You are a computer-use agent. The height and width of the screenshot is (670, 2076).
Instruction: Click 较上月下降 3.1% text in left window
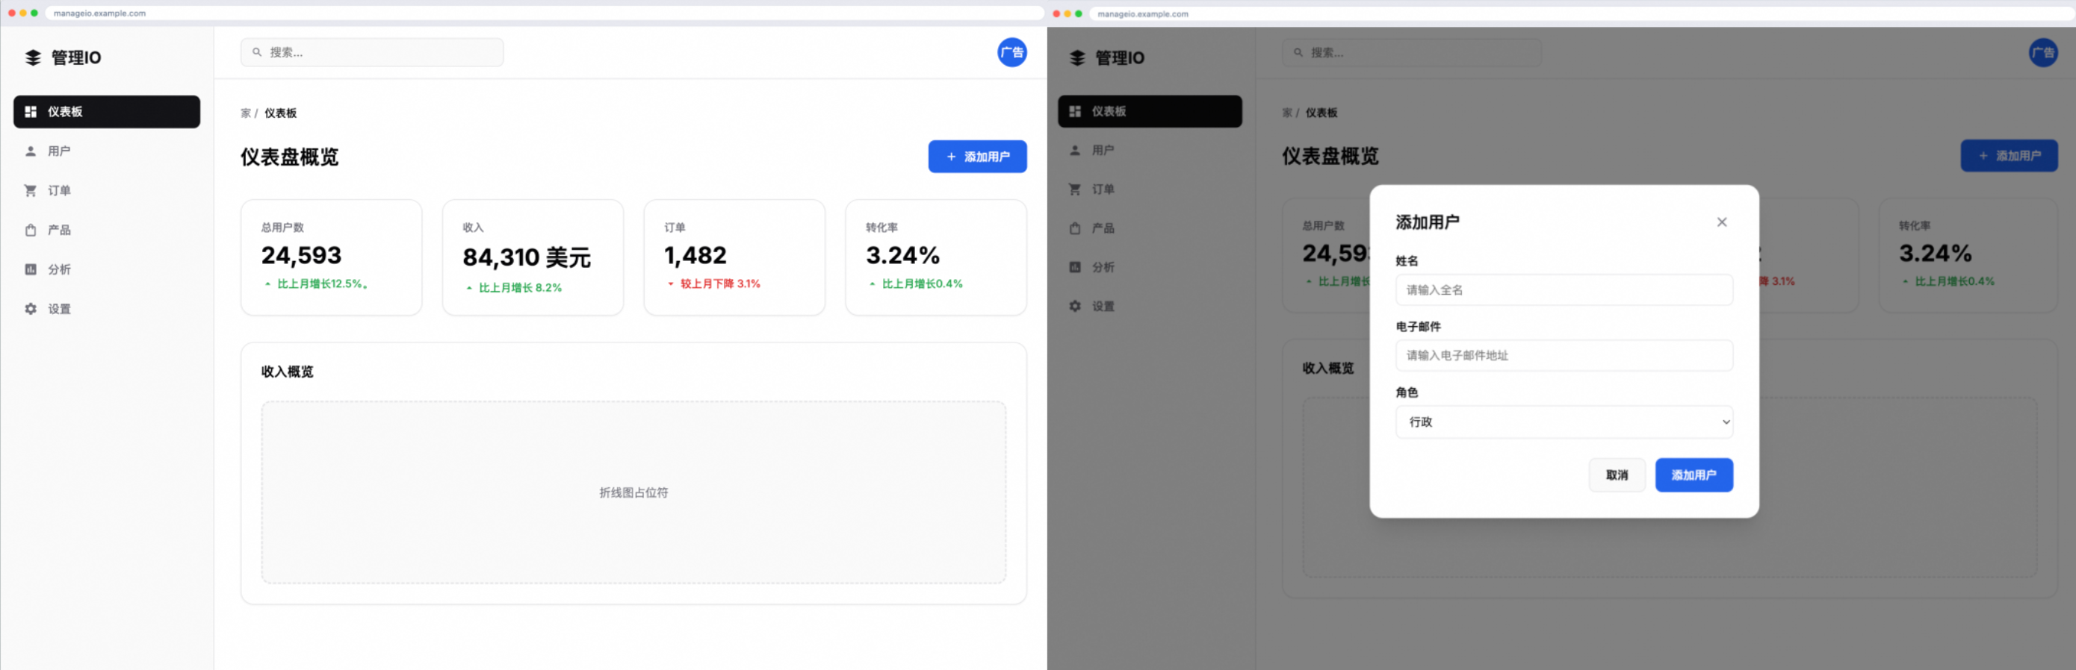tap(719, 284)
